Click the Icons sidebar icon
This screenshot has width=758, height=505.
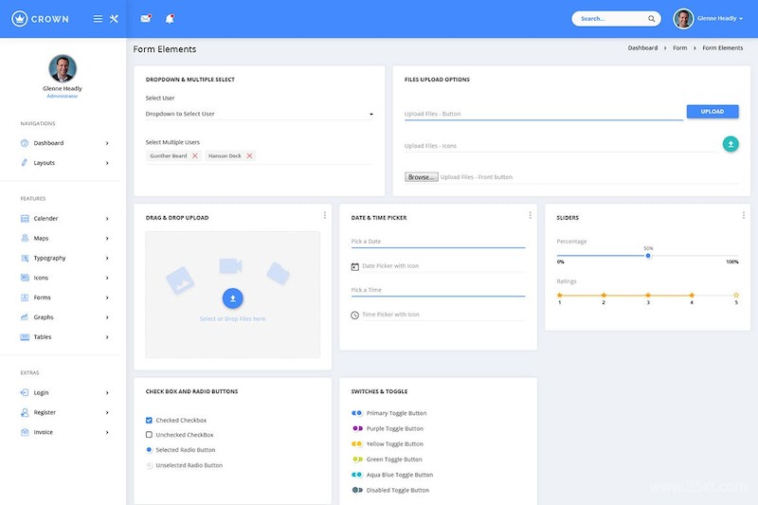click(x=25, y=278)
